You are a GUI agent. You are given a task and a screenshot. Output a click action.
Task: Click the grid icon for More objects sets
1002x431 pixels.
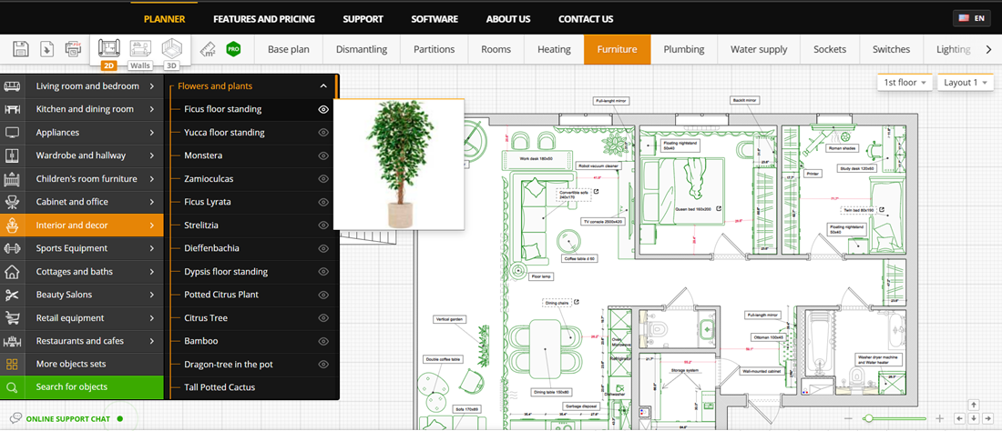[x=12, y=364]
